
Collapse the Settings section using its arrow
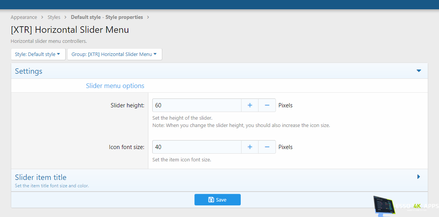(419, 71)
